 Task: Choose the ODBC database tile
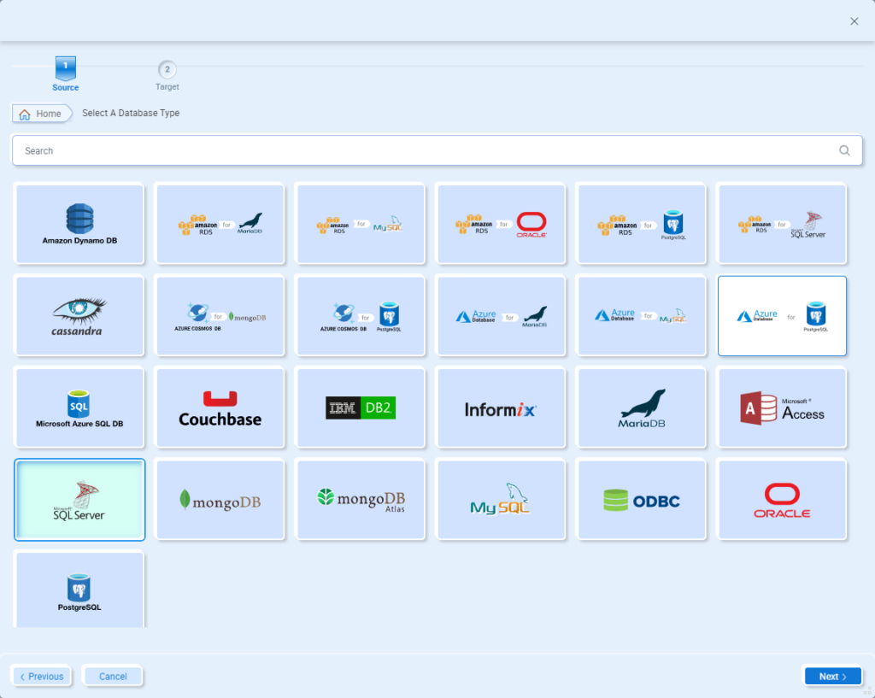pyautogui.click(x=641, y=500)
